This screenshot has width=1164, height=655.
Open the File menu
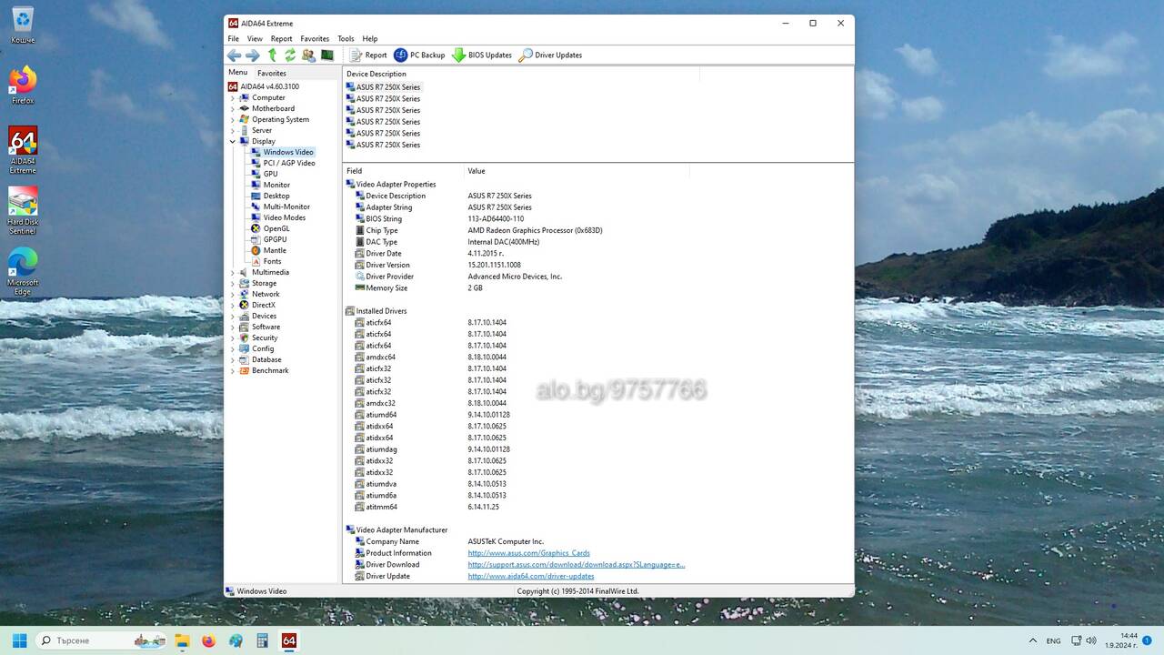234,39
